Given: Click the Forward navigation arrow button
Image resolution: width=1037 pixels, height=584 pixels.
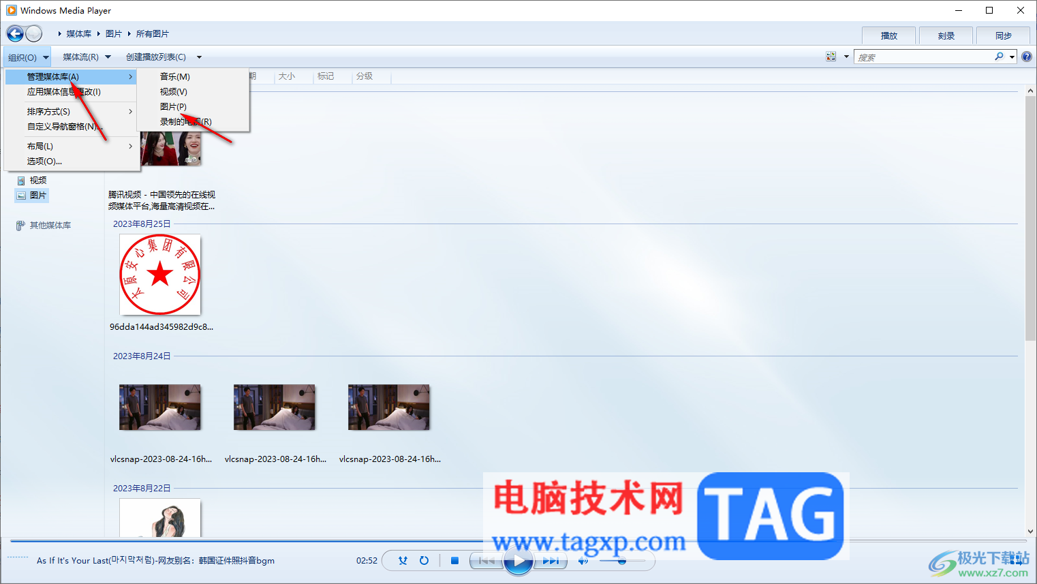Looking at the screenshot, I should click(x=33, y=33).
